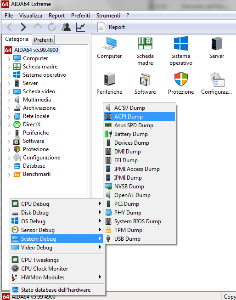236x300 pixels.
Task: Choose DMI Dump entry
Action: click(140, 152)
